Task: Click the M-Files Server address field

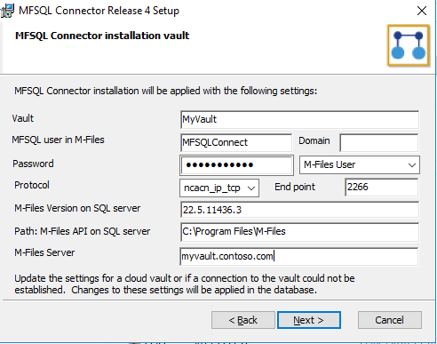Action: pos(299,257)
